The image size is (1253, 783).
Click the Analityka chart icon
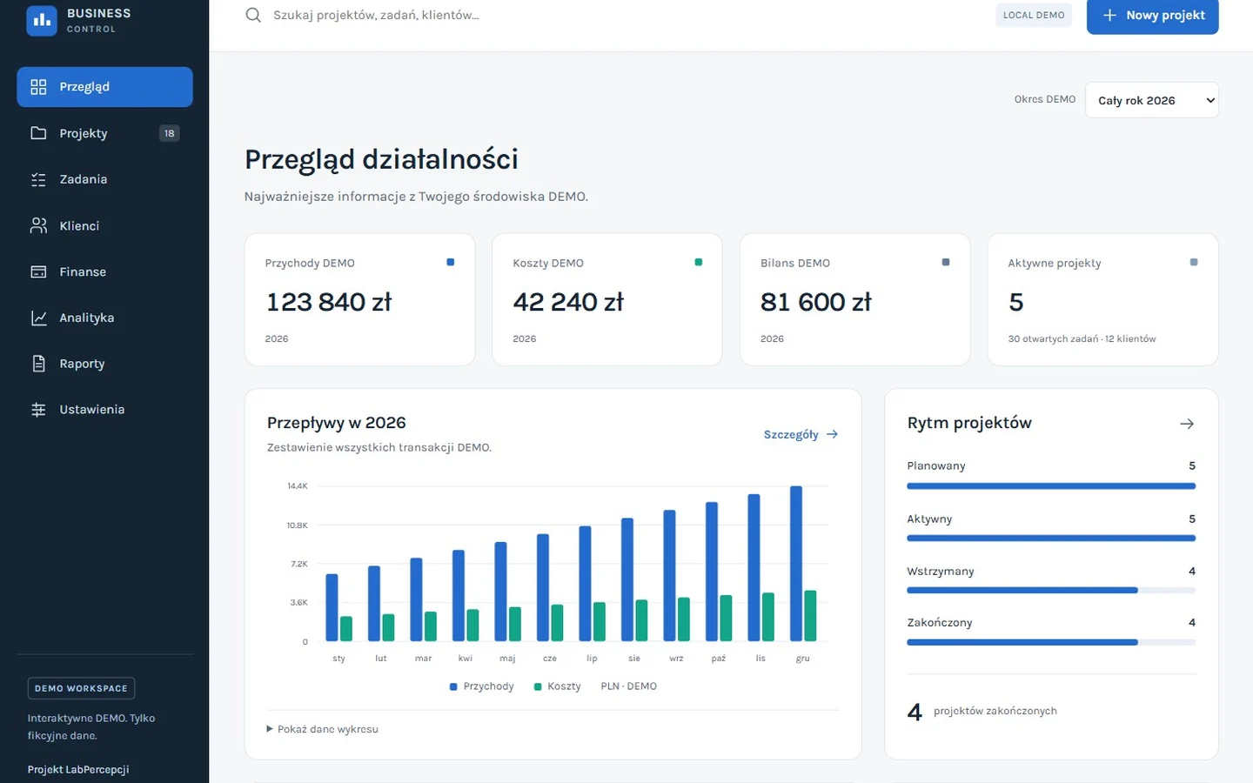pos(38,318)
